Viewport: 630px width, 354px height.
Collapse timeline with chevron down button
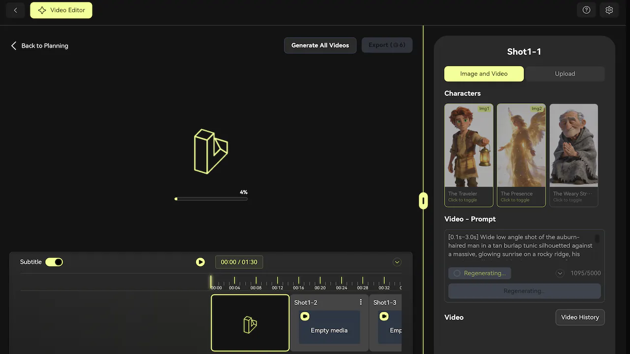[397, 262]
